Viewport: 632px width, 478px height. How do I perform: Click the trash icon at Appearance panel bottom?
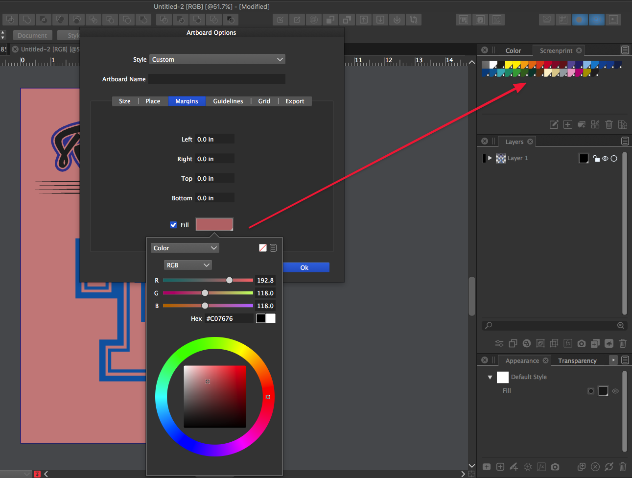(x=622, y=467)
